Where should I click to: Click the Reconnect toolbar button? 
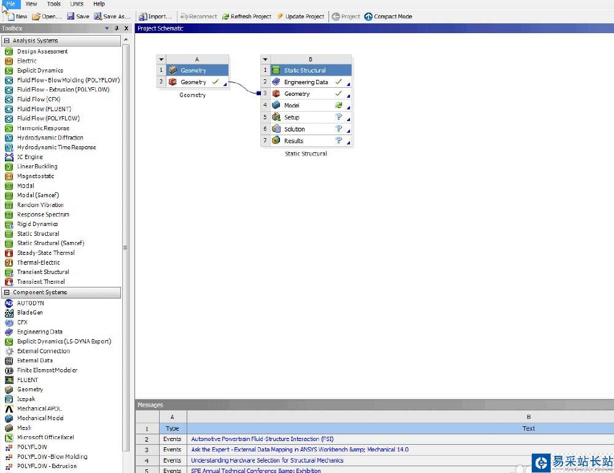point(198,17)
